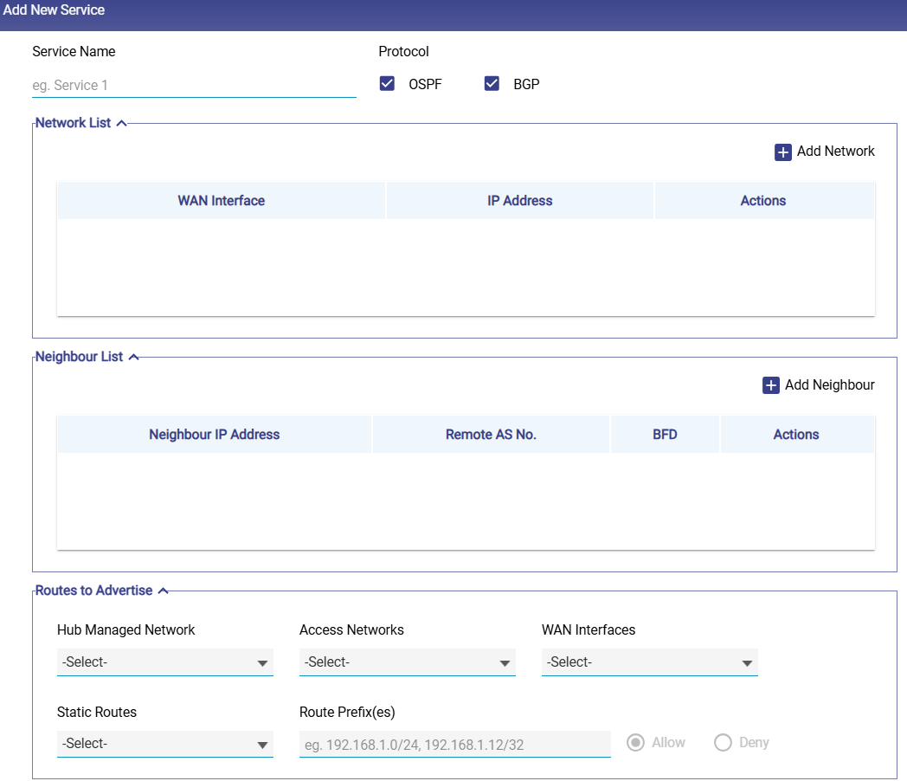Click the Remote AS No. column header
This screenshot has height=781, width=907.
491,435
